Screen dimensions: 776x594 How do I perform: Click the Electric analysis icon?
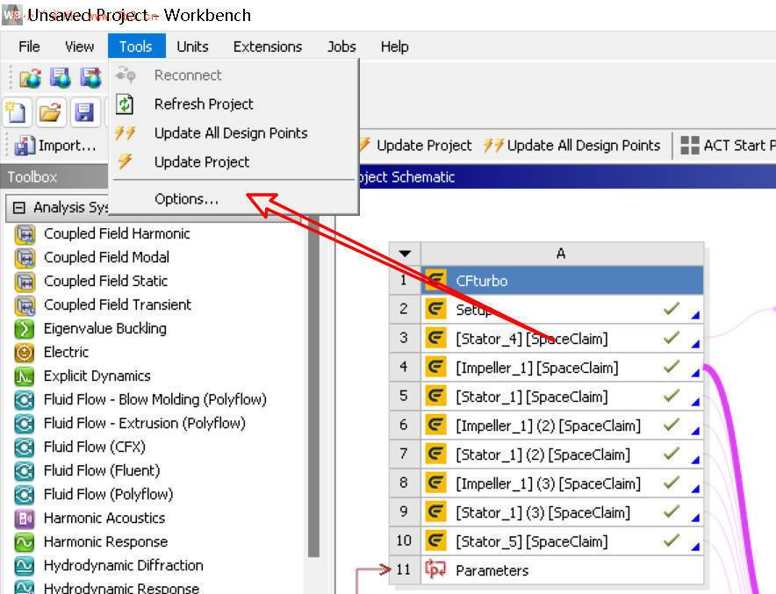click(x=25, y=352)
